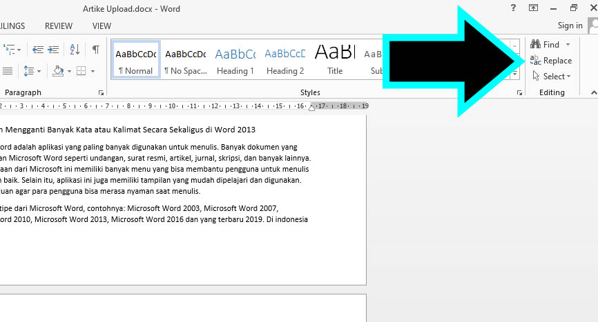Click the Increase Indent icon
Image resolution: width=598 pixels, height=322 pixels.
(x=53, y=49)
